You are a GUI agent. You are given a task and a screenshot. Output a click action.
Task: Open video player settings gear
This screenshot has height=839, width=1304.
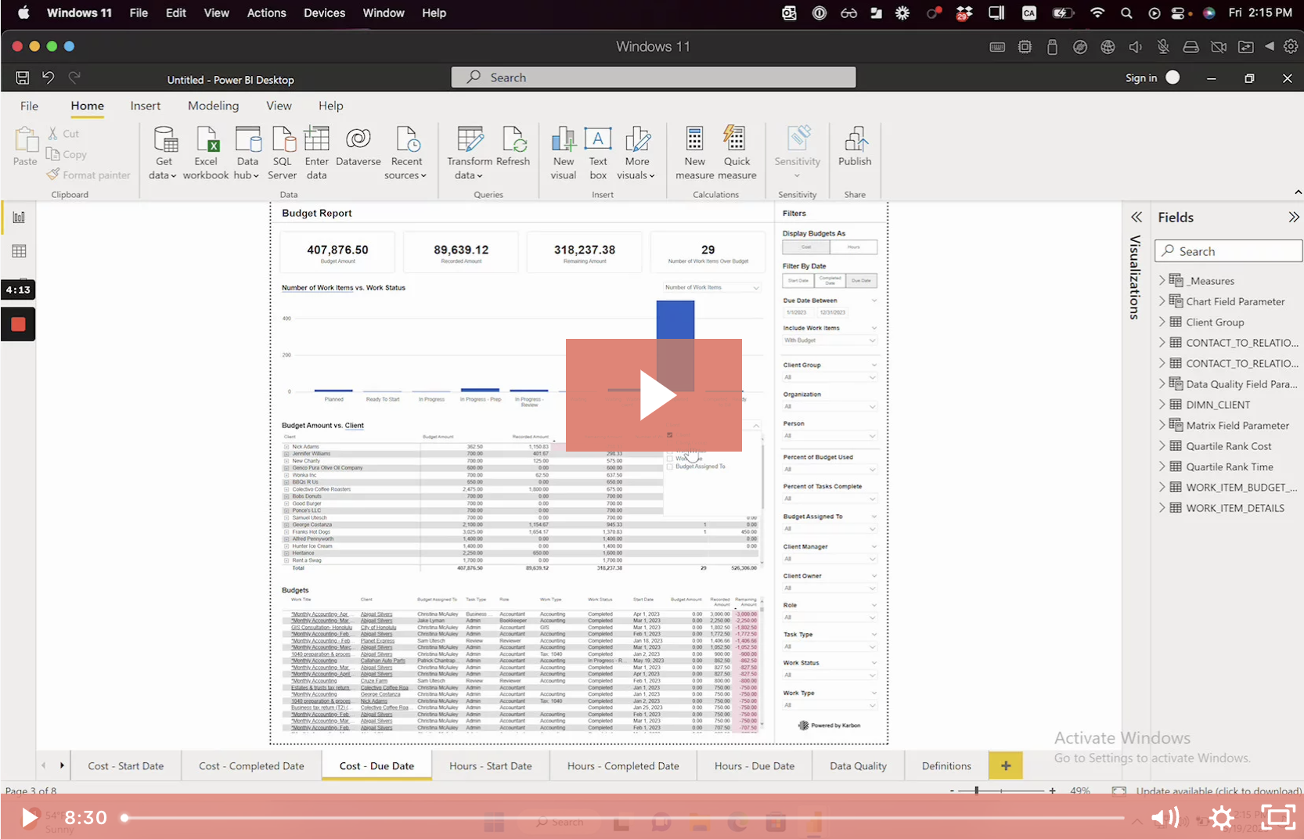click(1222, 818)
